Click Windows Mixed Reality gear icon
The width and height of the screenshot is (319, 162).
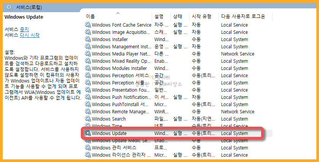tap(88, 61)
